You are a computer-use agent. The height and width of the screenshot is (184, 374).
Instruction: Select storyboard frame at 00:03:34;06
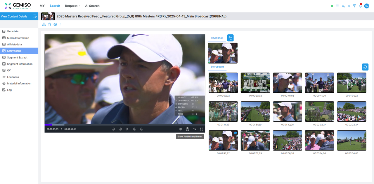coord(352,140)
